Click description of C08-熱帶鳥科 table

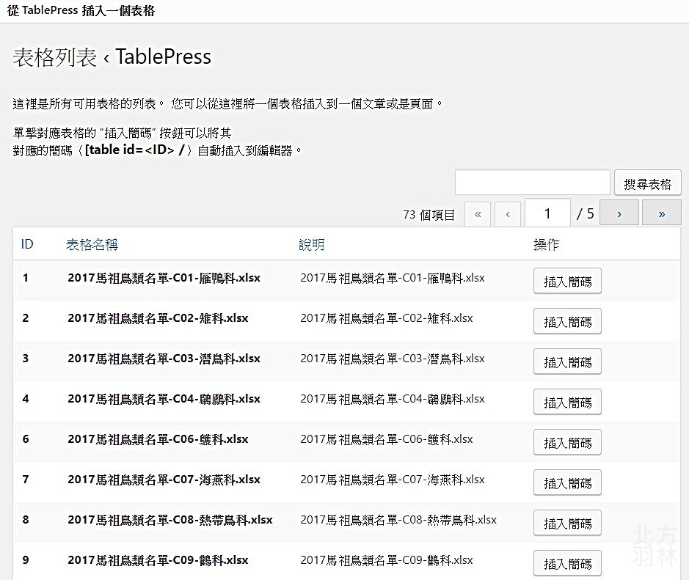click(x=398, y=521)
